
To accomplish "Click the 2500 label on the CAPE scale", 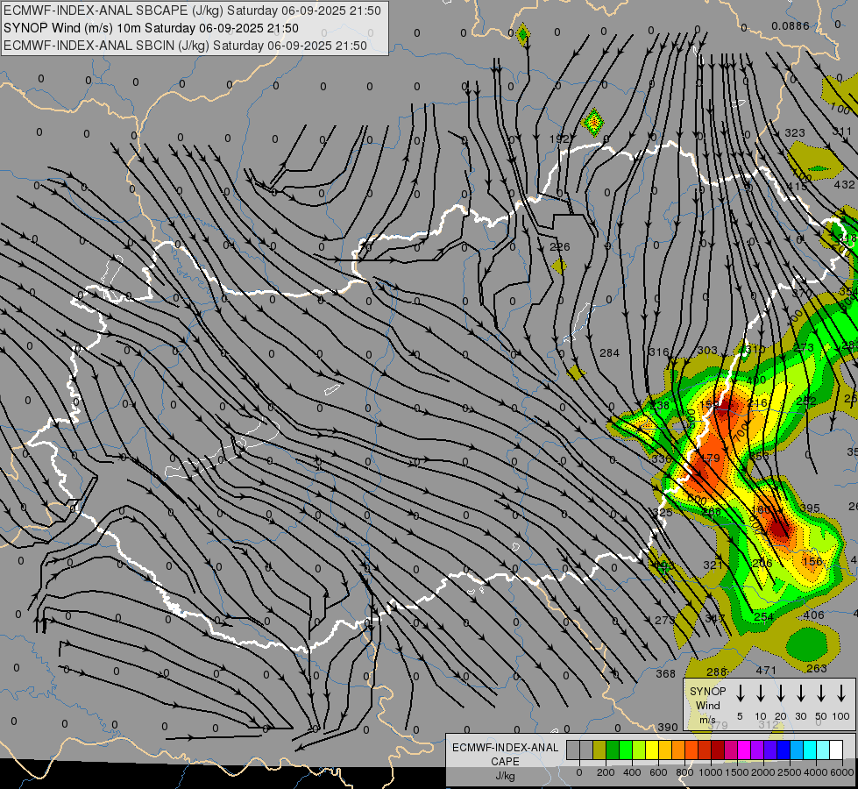I will [x=789, y=772].
